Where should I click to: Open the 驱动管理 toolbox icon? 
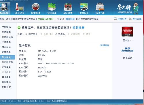click(68, 7)
